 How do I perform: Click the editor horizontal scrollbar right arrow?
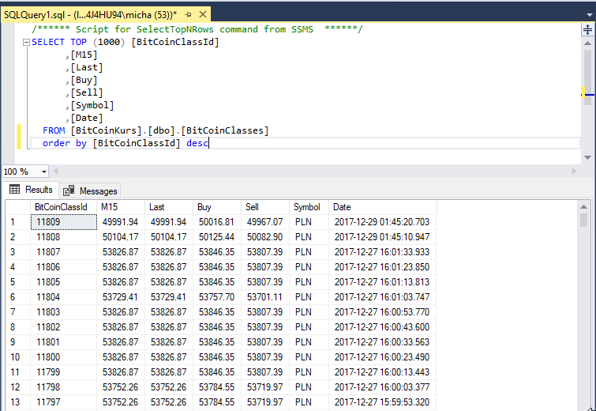[x=574, y=172]
